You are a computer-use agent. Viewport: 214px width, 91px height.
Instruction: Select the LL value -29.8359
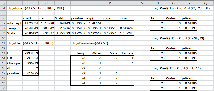30,53
